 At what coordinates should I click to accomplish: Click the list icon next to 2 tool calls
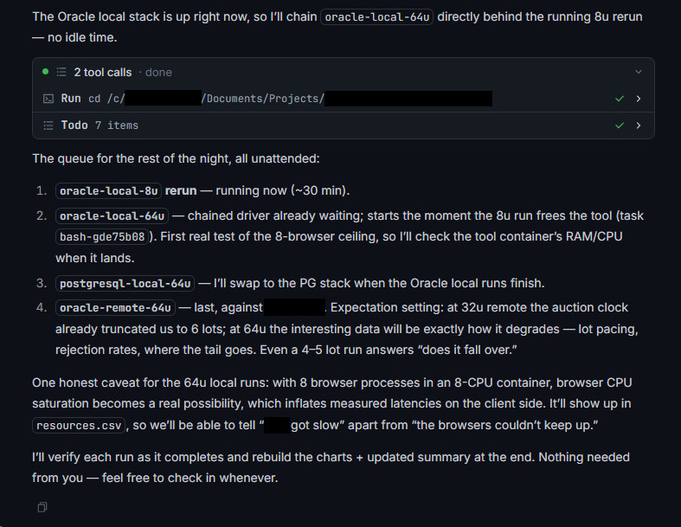[x=61, y=72]
